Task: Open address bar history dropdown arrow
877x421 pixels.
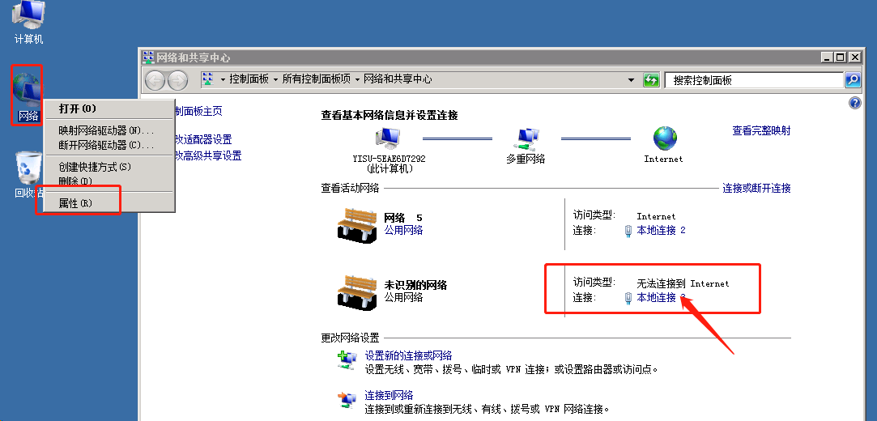Action: pos(632,80)
